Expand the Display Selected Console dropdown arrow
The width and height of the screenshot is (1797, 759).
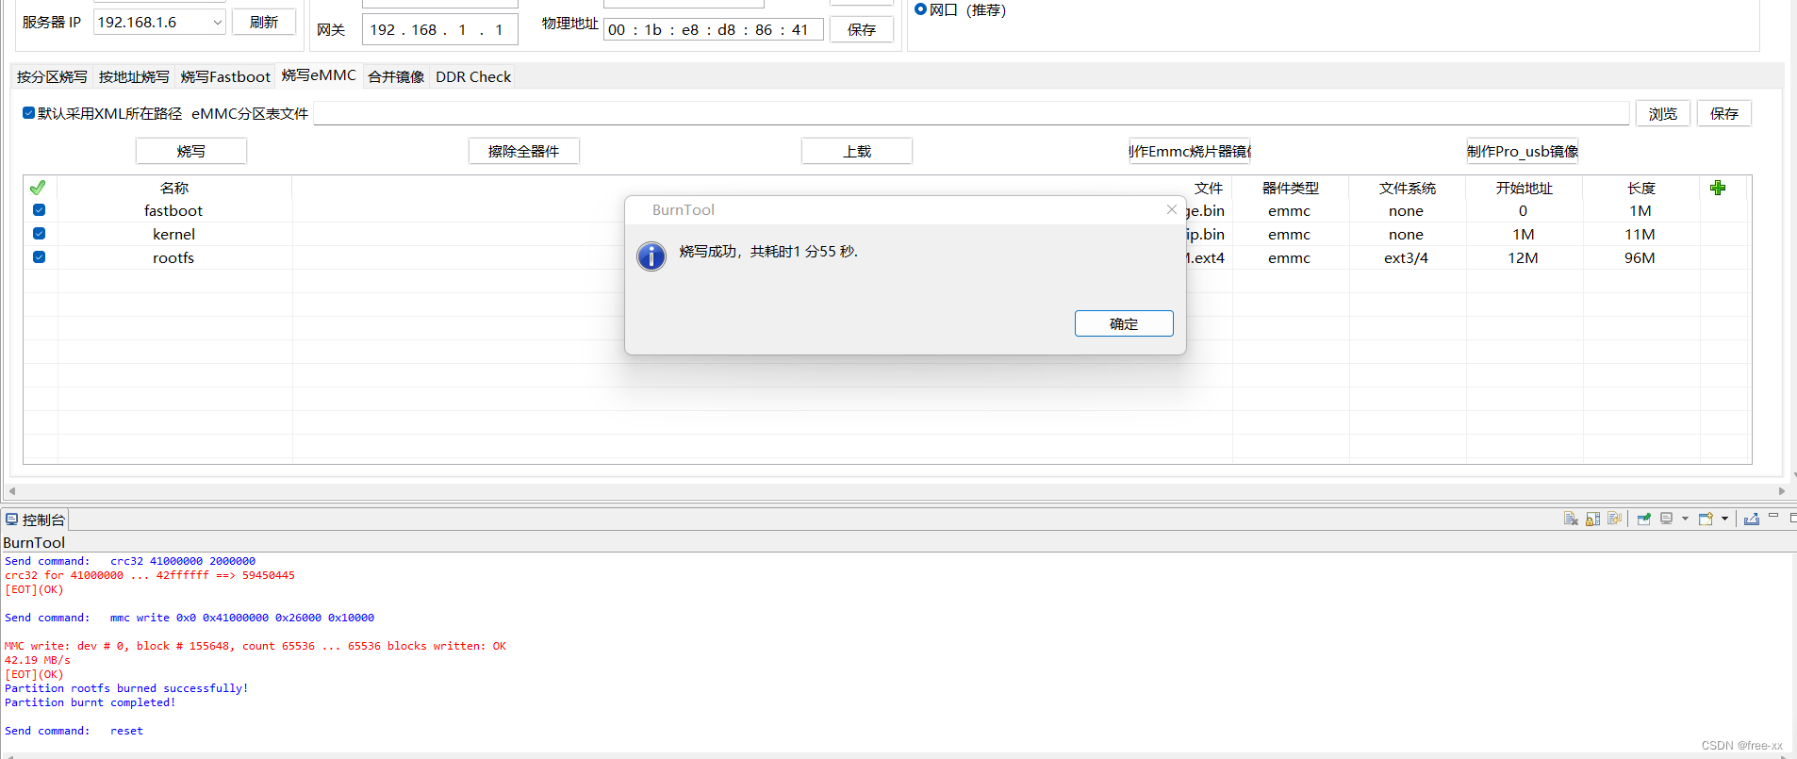tap(1685, 519)
